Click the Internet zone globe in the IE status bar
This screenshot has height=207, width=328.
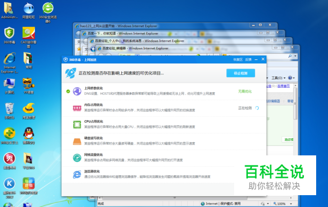(202, 204)
